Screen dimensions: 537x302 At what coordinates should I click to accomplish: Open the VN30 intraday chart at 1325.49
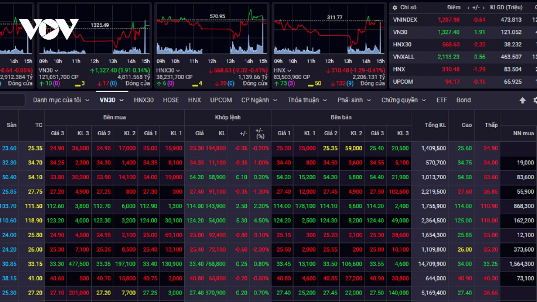coord(94,29)
